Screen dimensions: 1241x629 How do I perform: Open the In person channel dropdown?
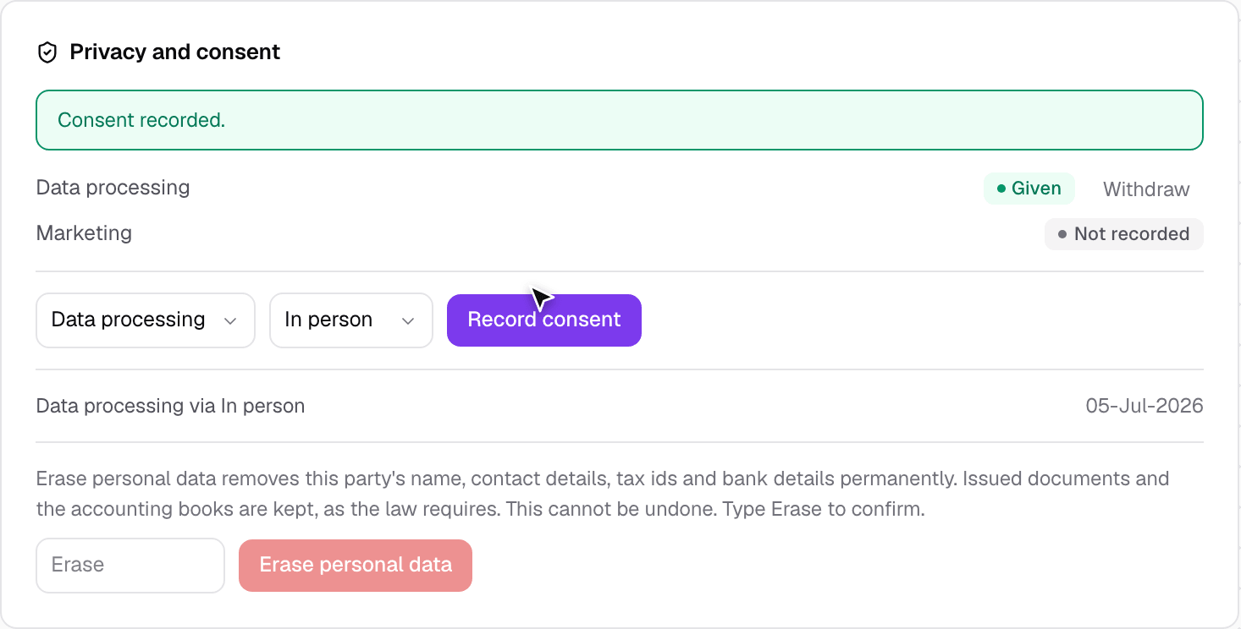click(351, 320)
